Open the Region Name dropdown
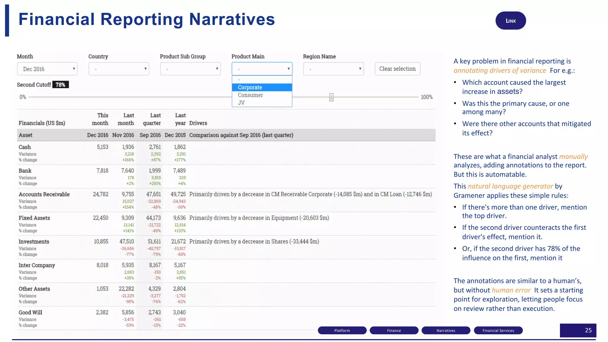 (333, 69)
